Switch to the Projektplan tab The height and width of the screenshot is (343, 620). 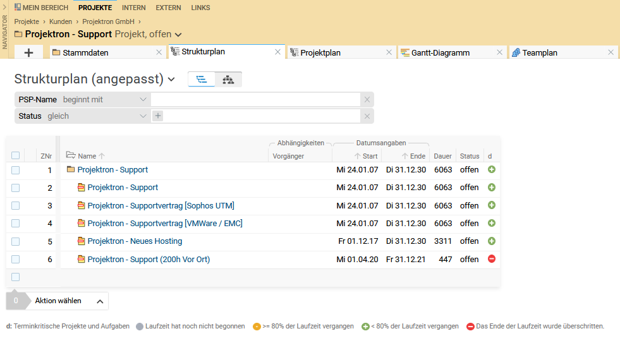[320, 52]
